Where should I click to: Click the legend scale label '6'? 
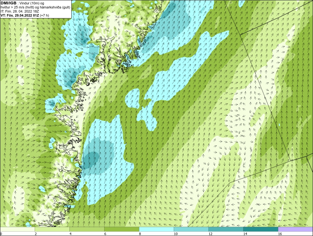(105, 234)
